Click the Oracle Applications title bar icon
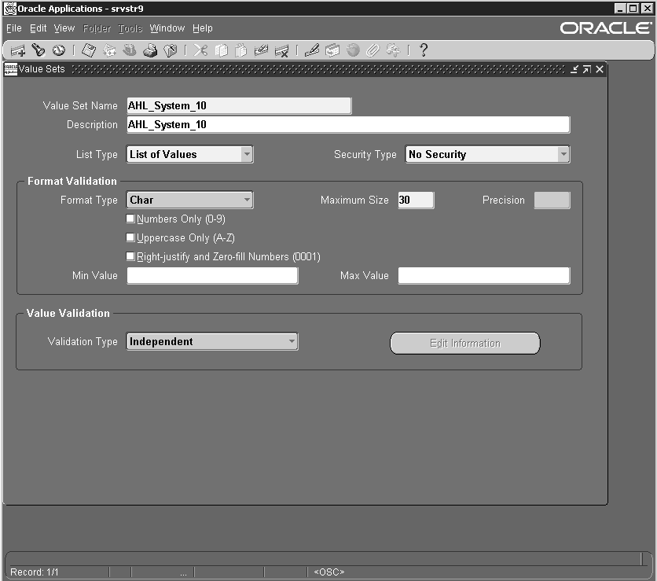The width and height of the screenshot is (657, 581). coord(10,9)
